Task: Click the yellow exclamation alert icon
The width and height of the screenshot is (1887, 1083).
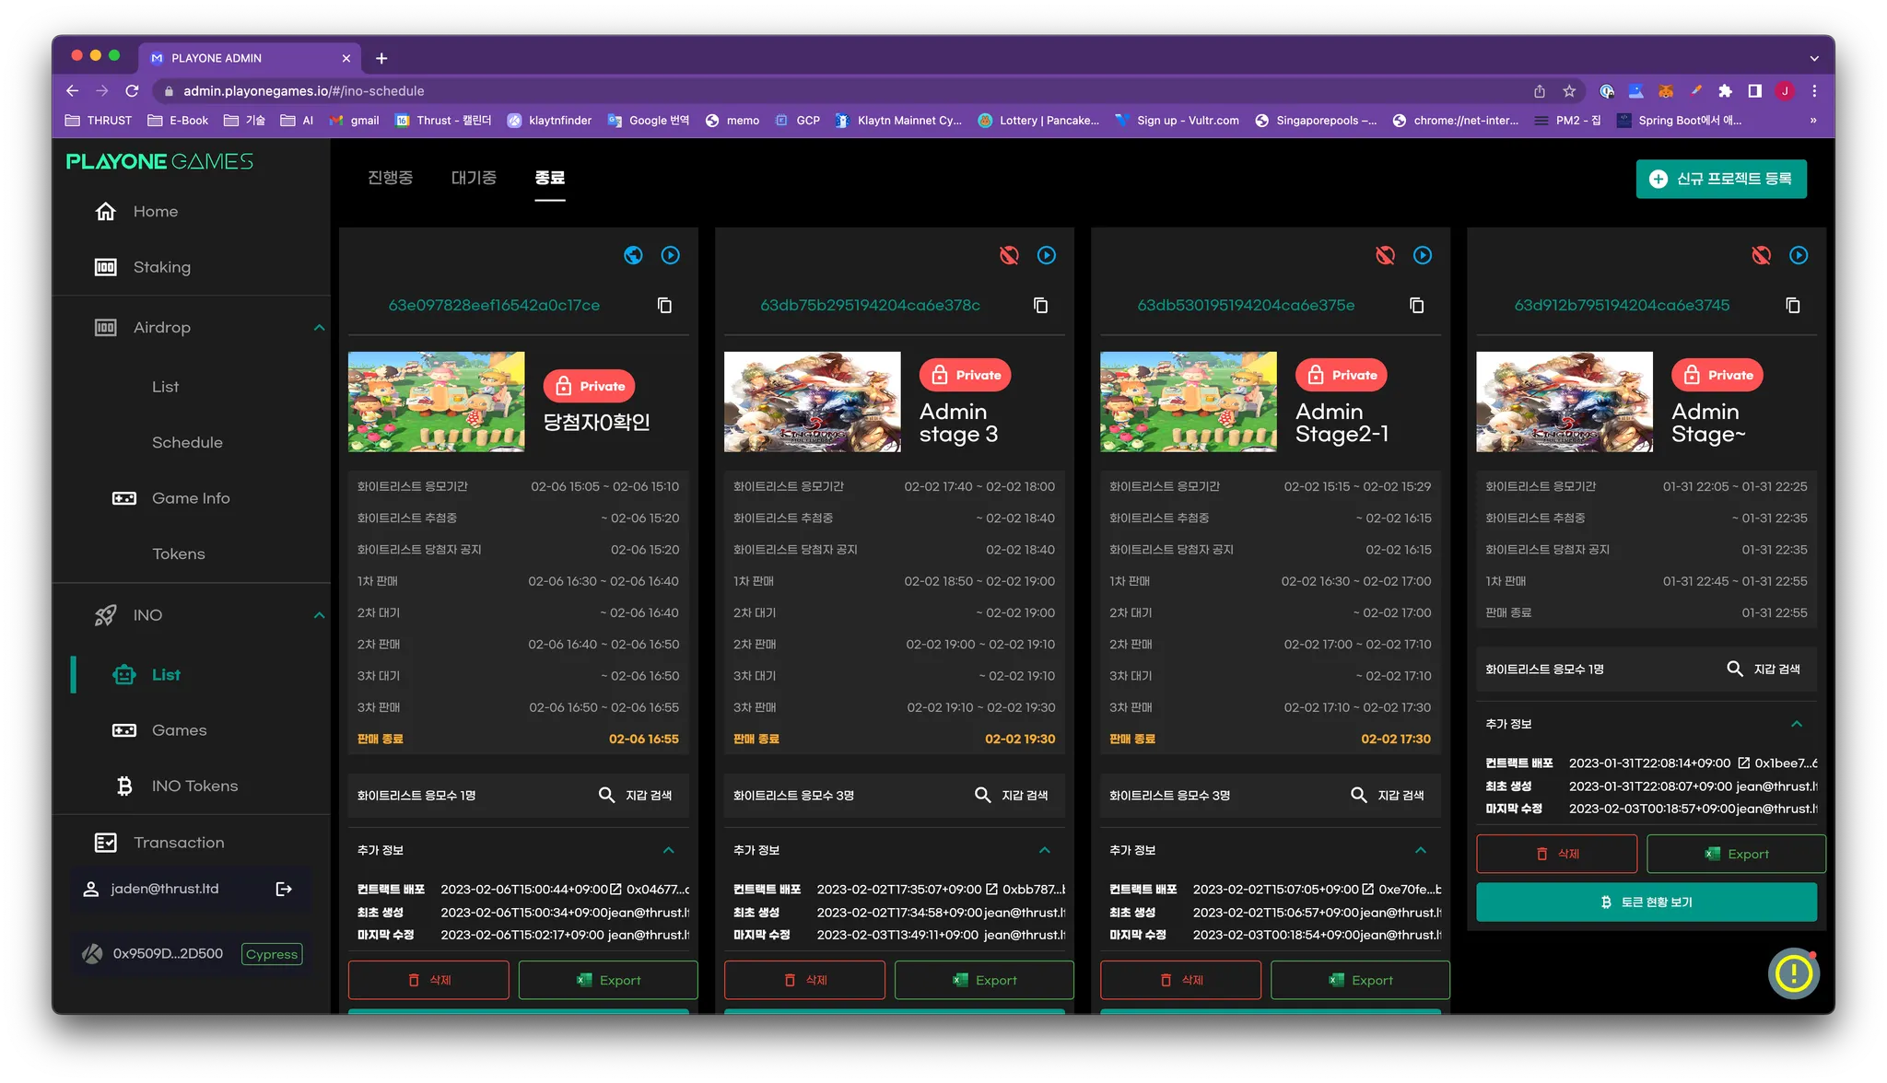Action: click(x=1793, y=973)
